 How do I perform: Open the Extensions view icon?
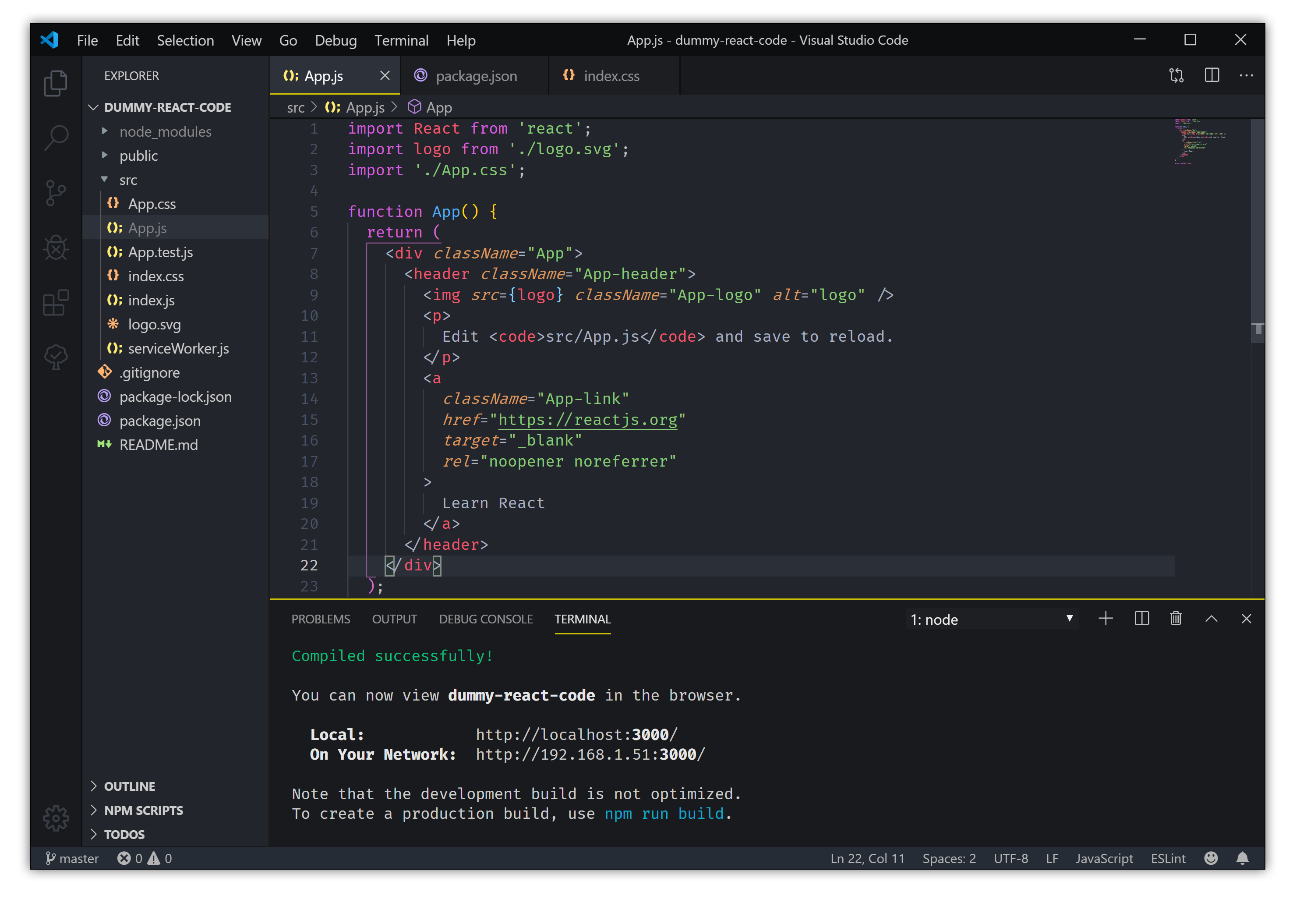point(56,302)
